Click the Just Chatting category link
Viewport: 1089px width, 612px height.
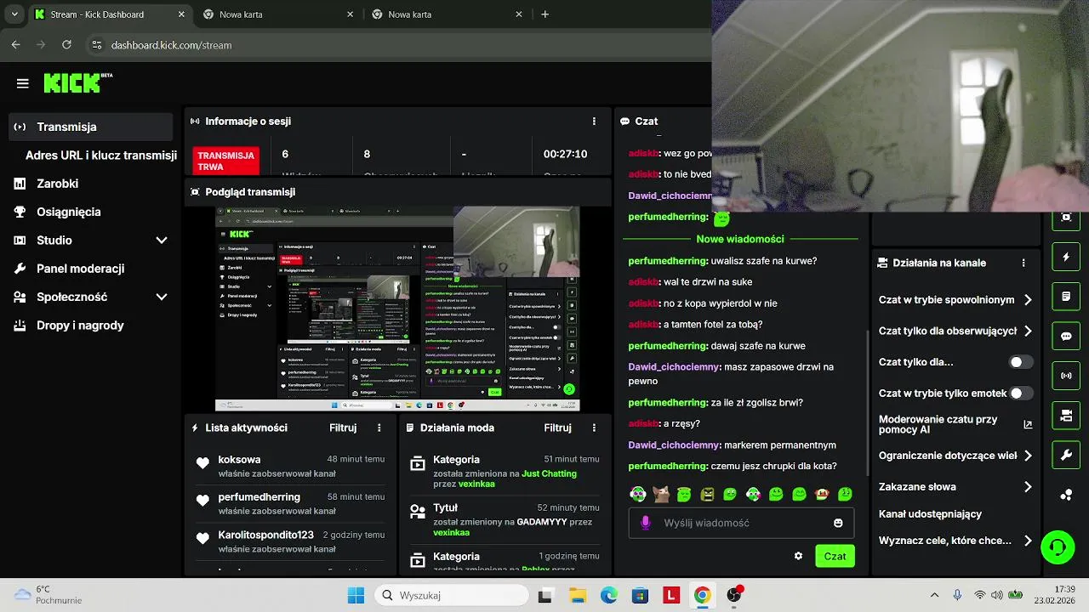click(549, 473)
